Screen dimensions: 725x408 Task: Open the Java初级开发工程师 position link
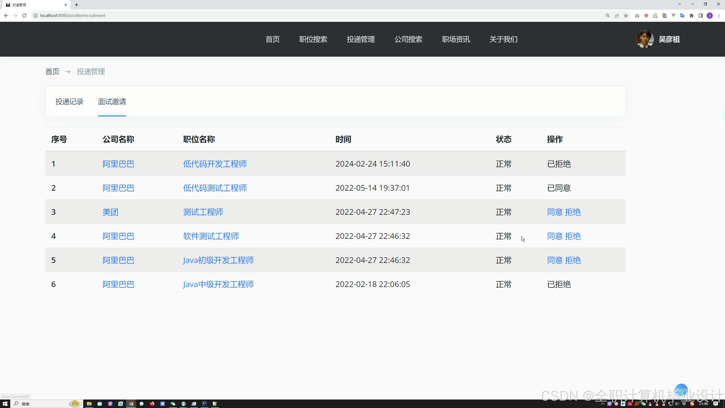click(218, 260)
